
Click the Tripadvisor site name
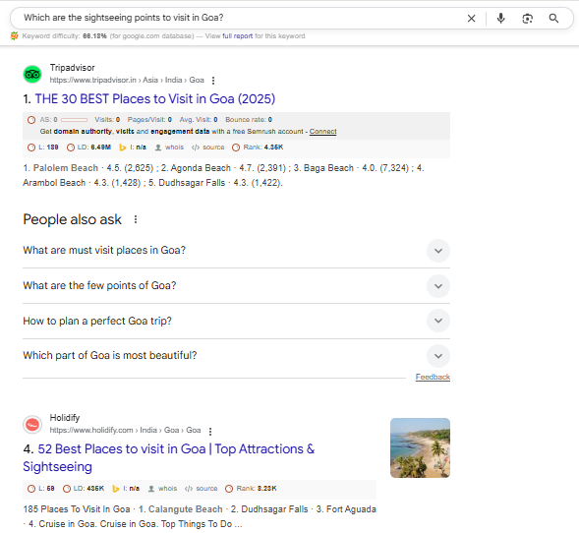73,68
